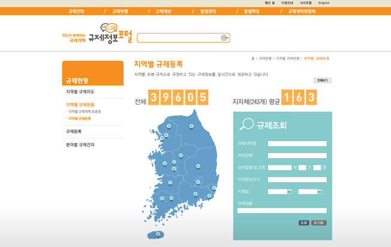Image resolution: width=391 pixels, height=247 pixels.
Task: Select the Incheon marker on the map
Action: [x=162, y=138]
